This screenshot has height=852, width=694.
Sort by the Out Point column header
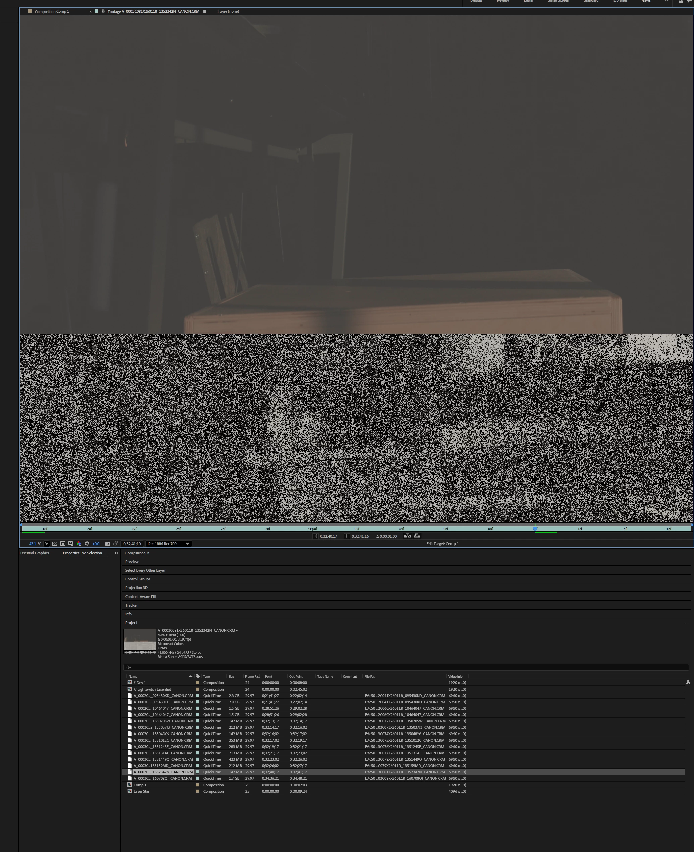pos(296,676)
